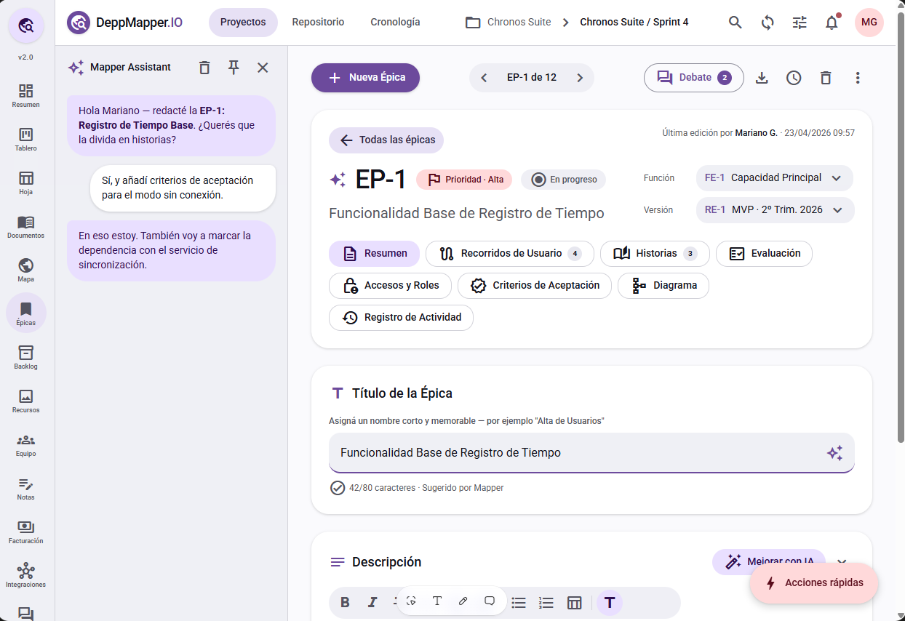This screenshot has width=905, height=621.
Task: Close the Mapper Assistant panel
Action: 263,68
